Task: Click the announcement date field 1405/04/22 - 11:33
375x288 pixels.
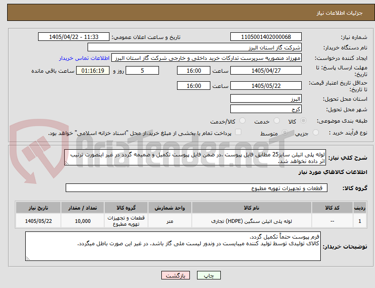Action: (x=74, y=37)
